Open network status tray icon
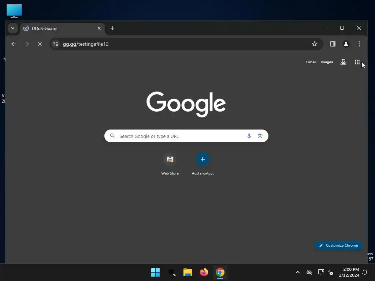The image size is (375, 281). [321, 272]
